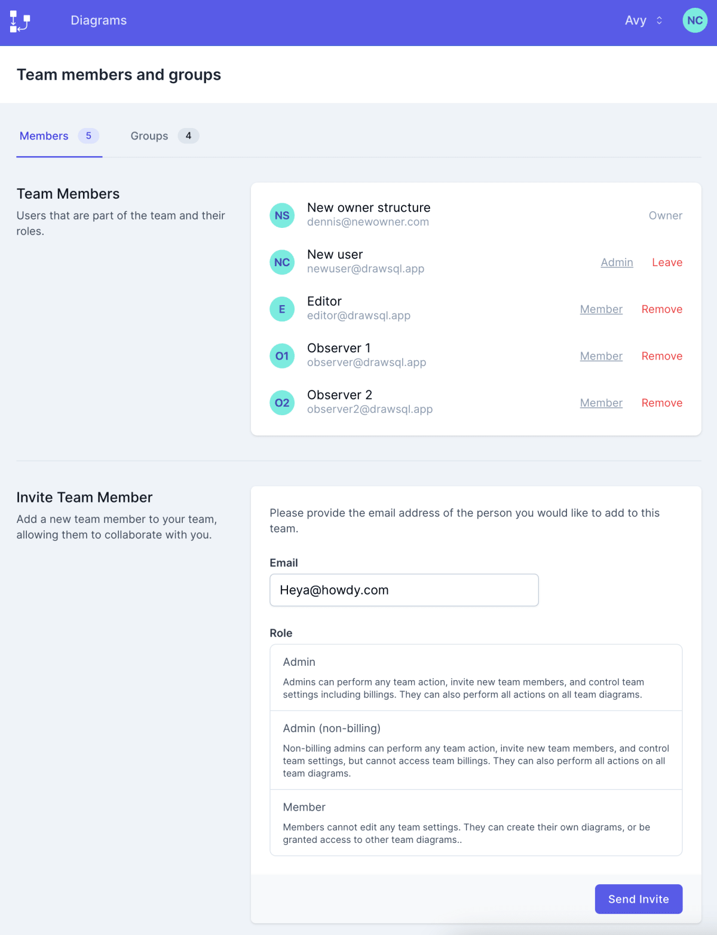Click the Owner role label
This screenshot has width=717, height=935.
coord(666,215)
